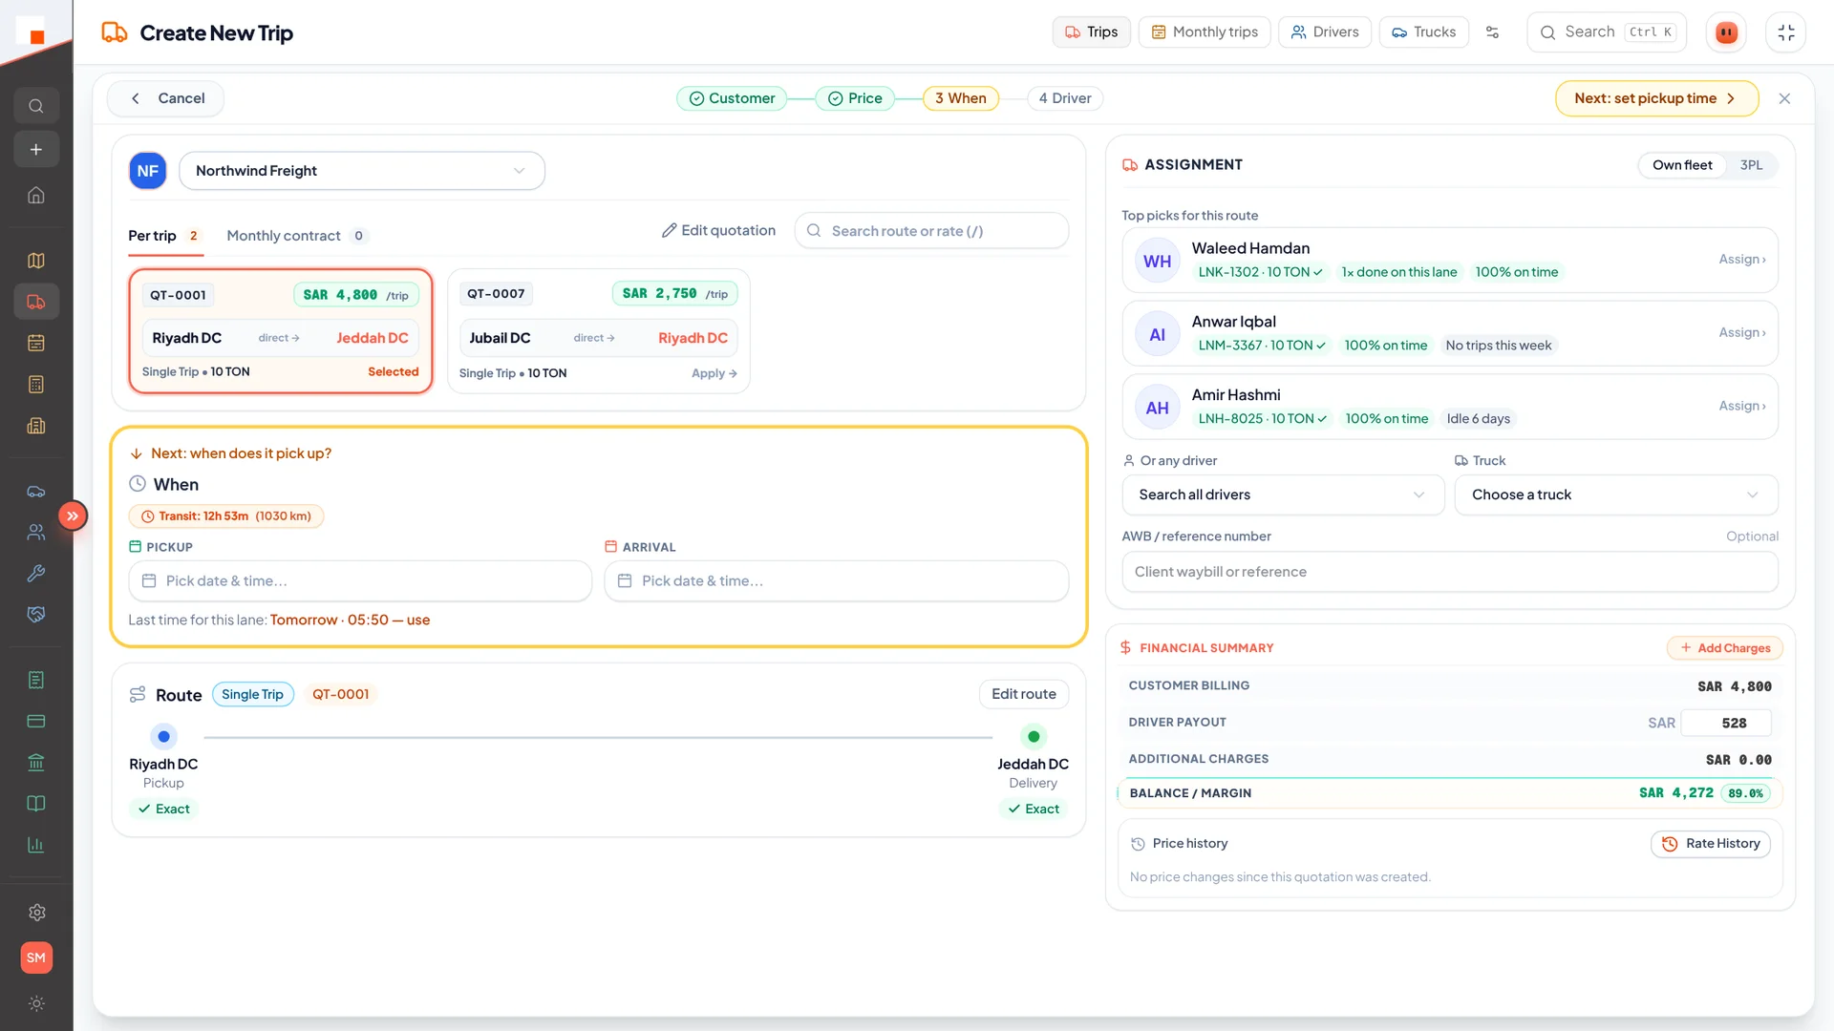Expand the LNK-1302 10 TON truck selector
1834x1031 pixels.
coord(1260,272)
